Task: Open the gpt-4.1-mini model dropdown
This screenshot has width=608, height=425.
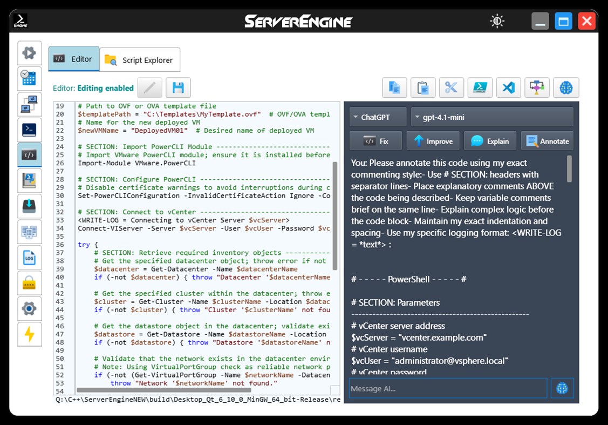Action: [x=491, y=116]
